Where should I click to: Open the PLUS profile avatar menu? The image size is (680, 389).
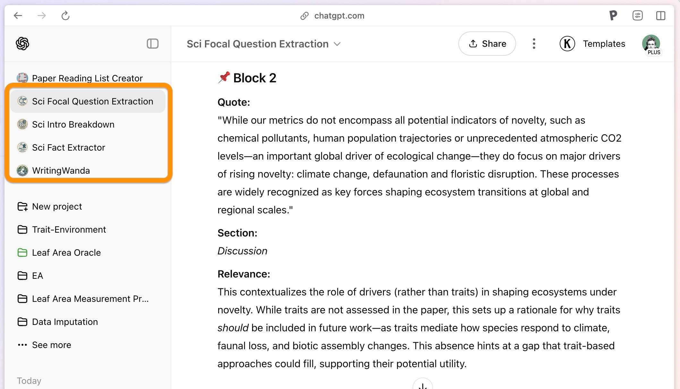coord(651,44)
